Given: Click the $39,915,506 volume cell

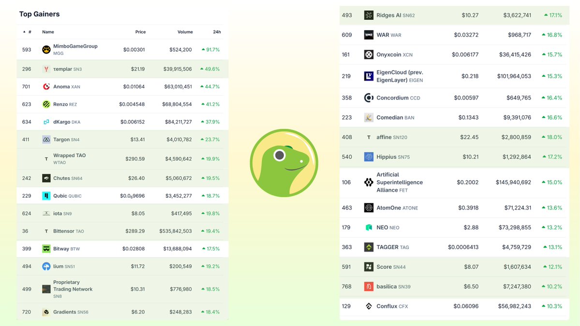Looking at the screenshot, I should (178, 69).
